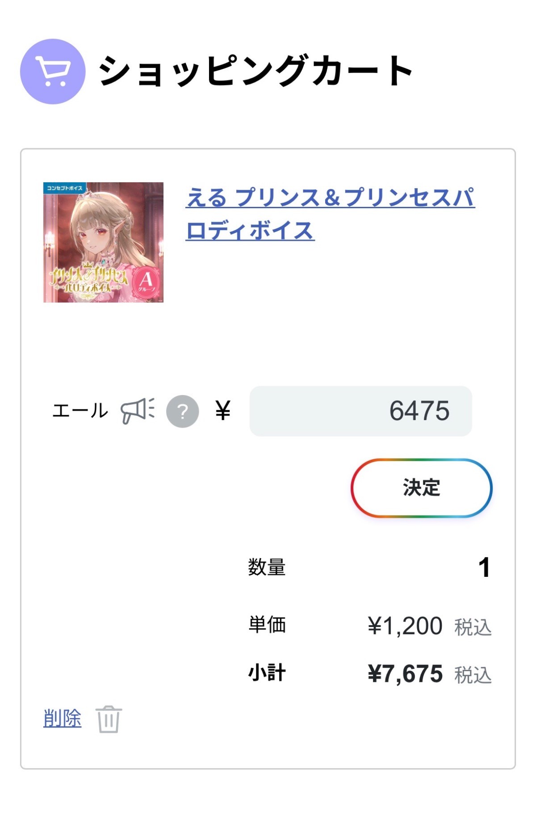The image size is (536, 832).
Task: Click the unit price ¥1,200
Action: click(x=405, y=626)
